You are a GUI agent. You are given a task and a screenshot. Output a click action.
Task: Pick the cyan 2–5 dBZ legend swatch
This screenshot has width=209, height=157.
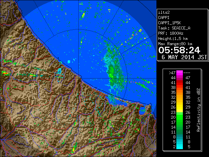(180, 147)
